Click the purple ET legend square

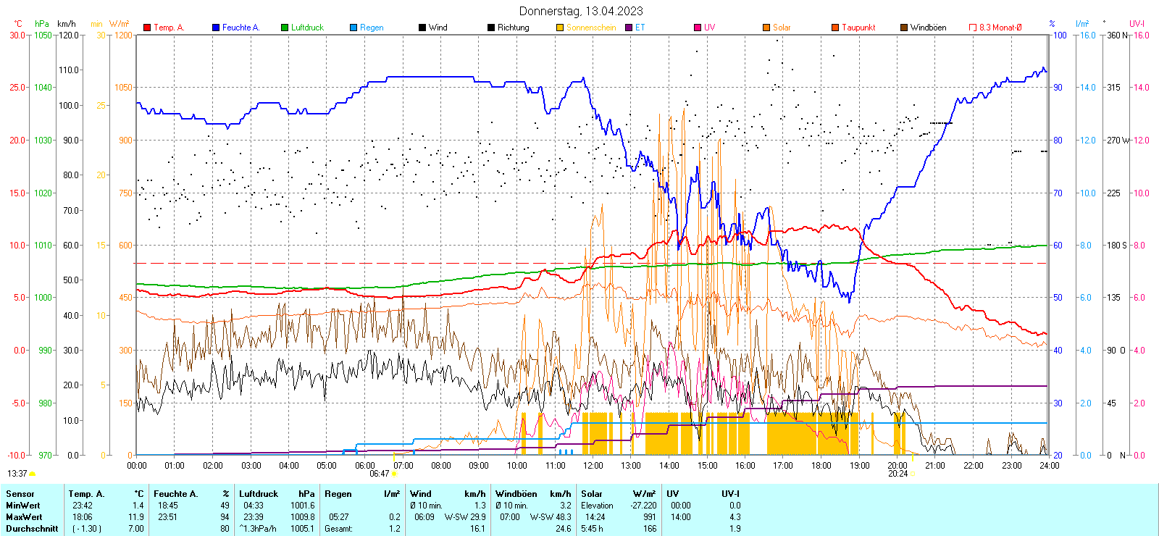(x=629, y=28)
